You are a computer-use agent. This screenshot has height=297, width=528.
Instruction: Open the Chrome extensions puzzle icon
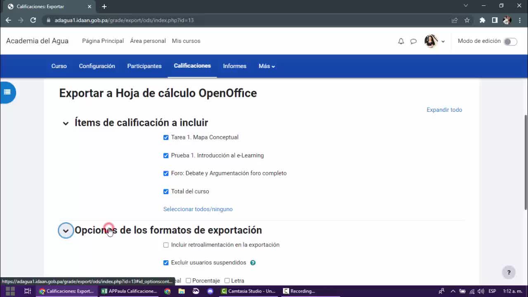click(x=482, y=20)
